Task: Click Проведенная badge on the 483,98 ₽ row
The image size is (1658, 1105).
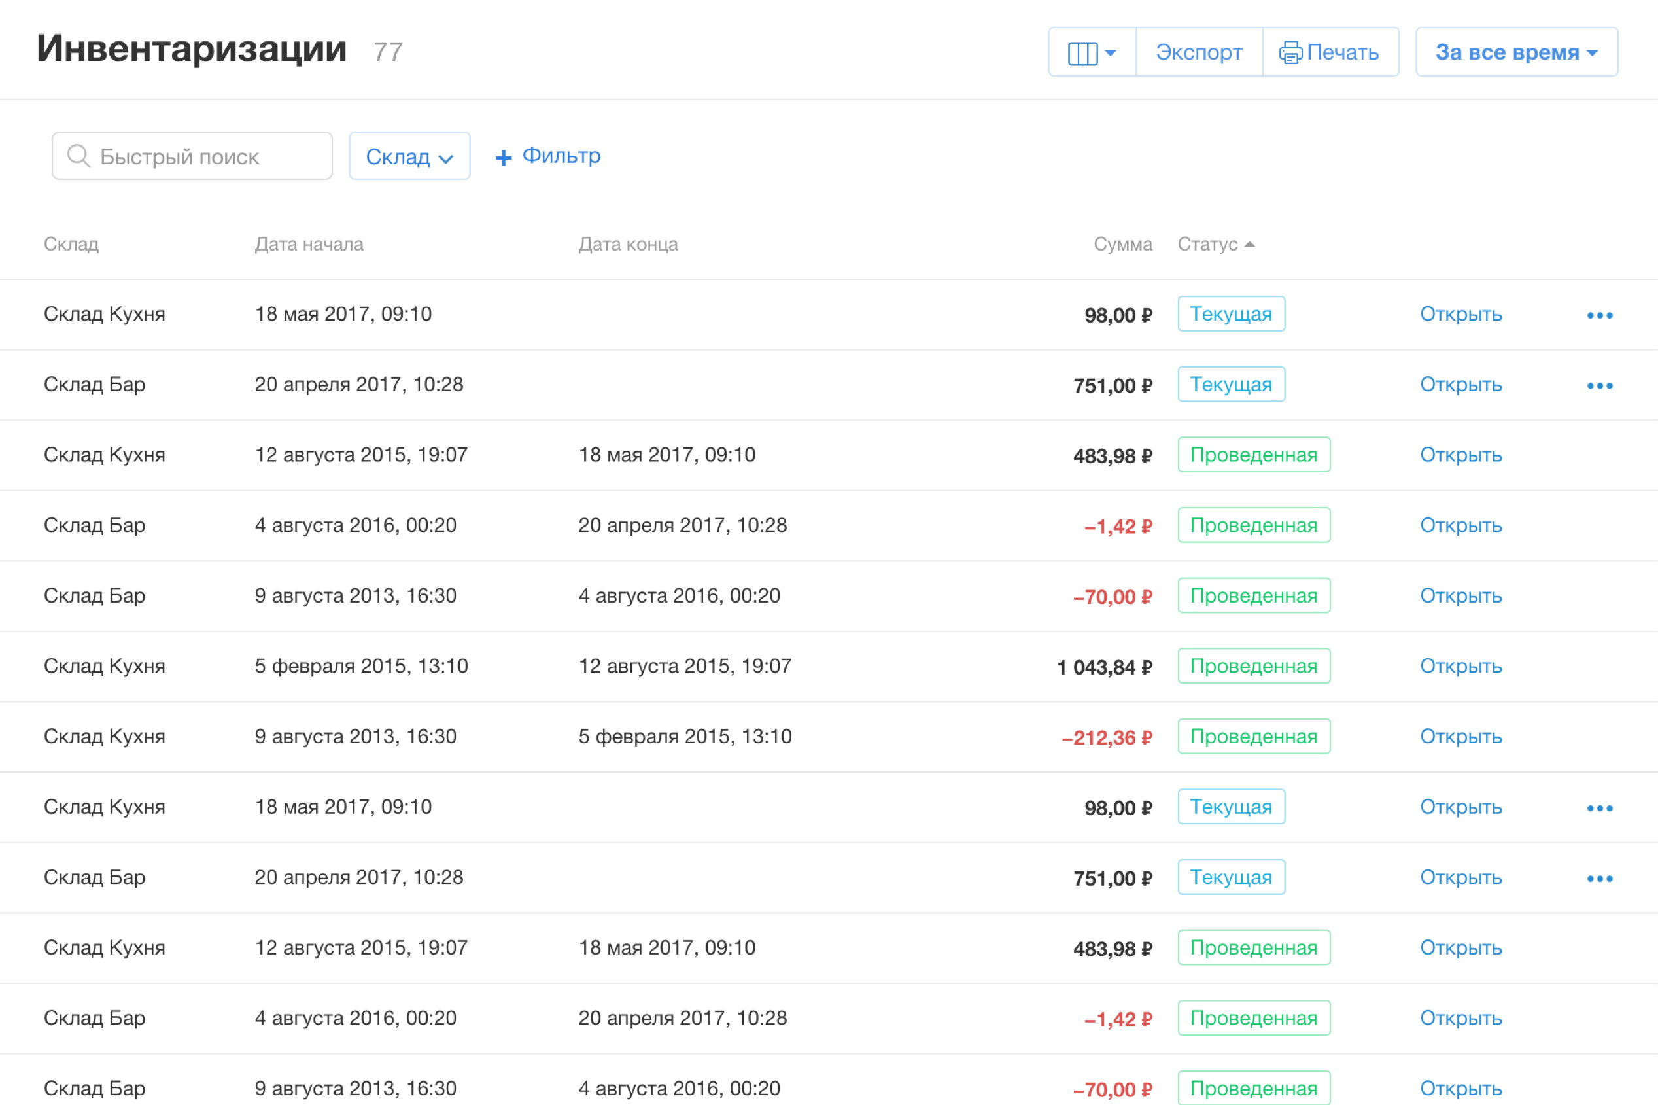Action: point(1253,455)
